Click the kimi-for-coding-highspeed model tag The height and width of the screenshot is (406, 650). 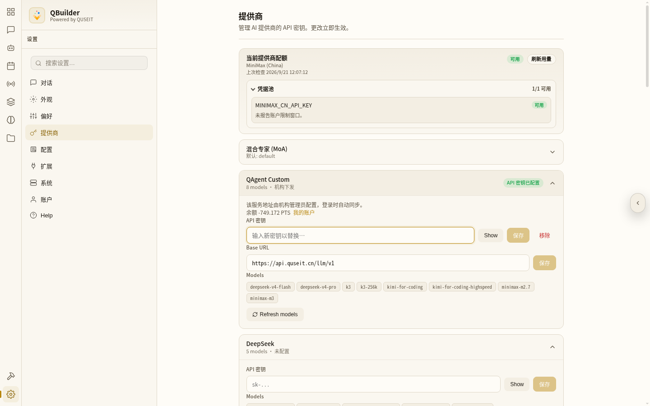(x=462, y=287)
